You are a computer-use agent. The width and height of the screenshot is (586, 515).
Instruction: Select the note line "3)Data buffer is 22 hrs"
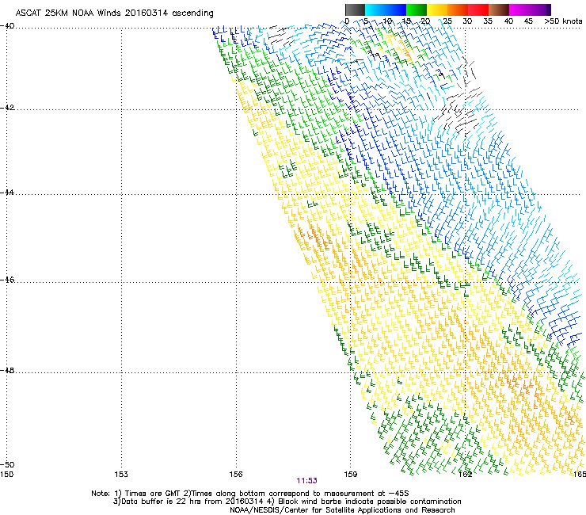[x=287, y=502]
